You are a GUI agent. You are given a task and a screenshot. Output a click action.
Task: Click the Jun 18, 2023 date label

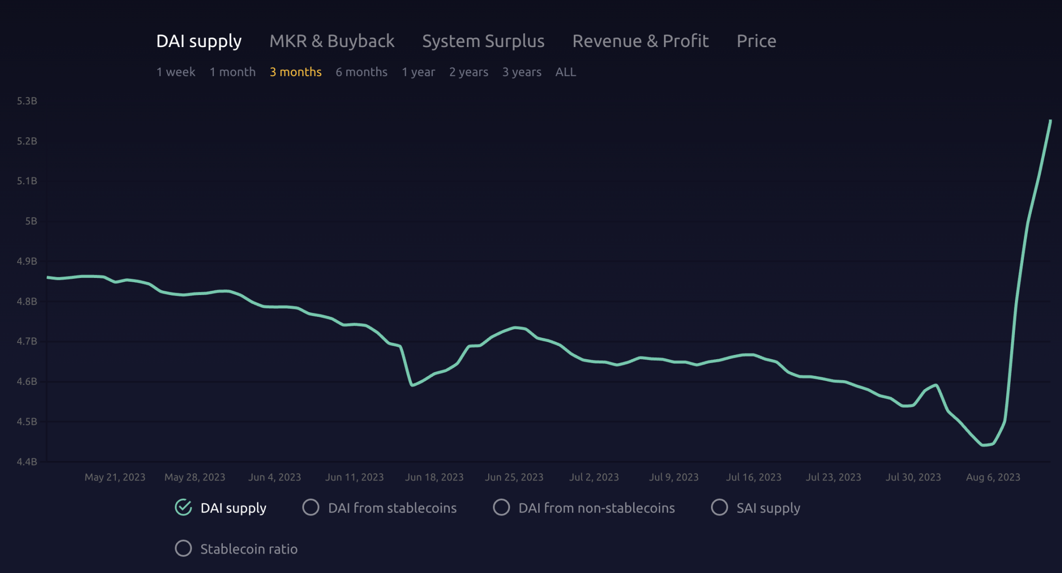click(434, 477)
